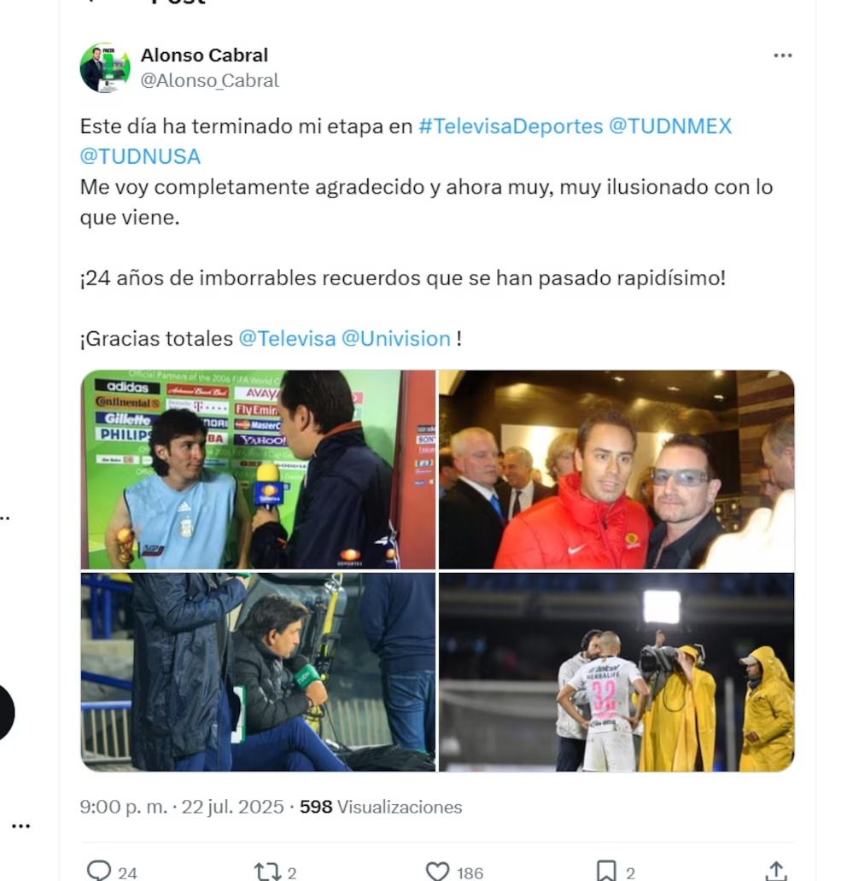The width and height of the screenshot is (847, 881).
Task: Like the post with the heart icon
Action: (437, 872)
